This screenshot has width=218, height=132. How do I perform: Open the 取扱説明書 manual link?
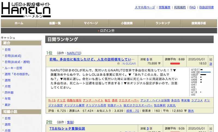click(x=207, y=7)
